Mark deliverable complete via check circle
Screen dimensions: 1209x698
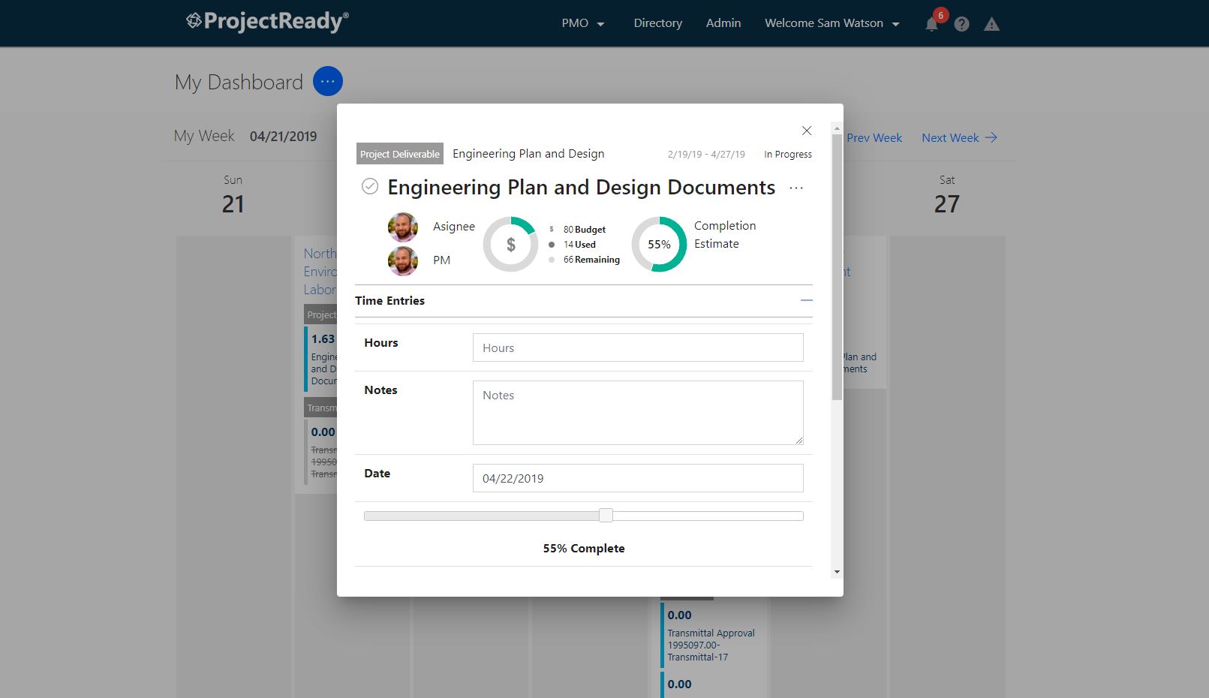(370, 186)
